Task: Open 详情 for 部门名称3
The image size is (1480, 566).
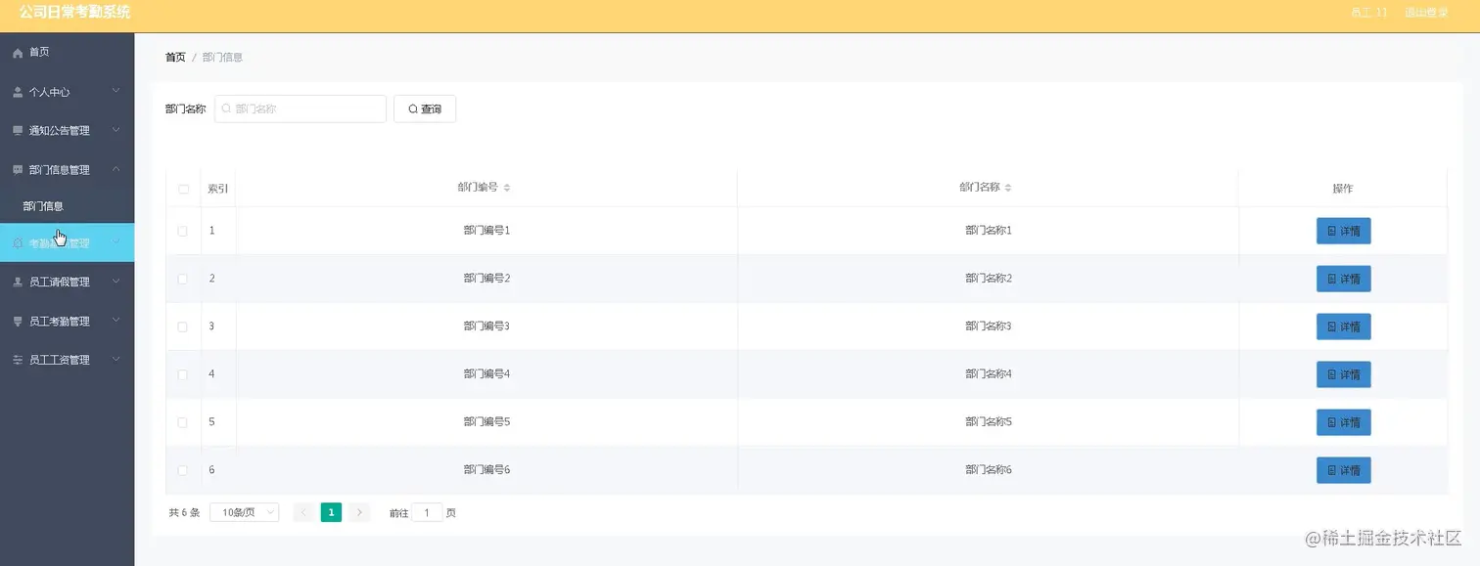Action: tap(1343, 327)
